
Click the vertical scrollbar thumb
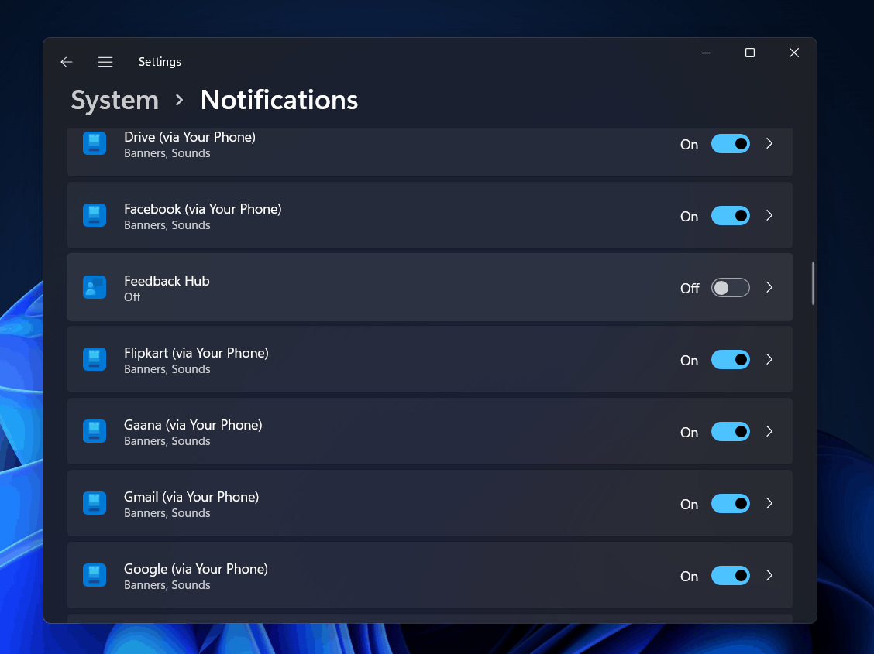813,283
